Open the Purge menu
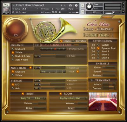Image resolution: width=127 pixels, height=122 pixels. coord(73,9)
